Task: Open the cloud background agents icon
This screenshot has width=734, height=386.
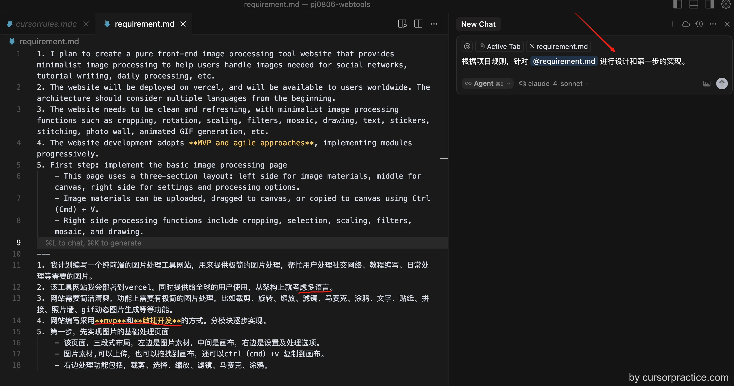Action: point(686,24)
